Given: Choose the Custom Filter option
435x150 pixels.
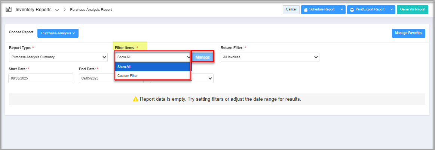Looking at the screenshot, I should click(153, 76).
